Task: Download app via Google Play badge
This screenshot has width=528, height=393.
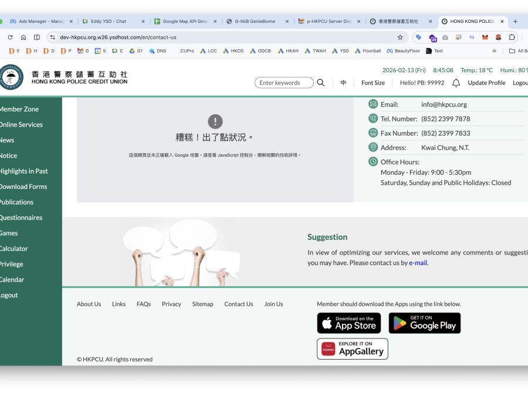Action: (424, 323)
